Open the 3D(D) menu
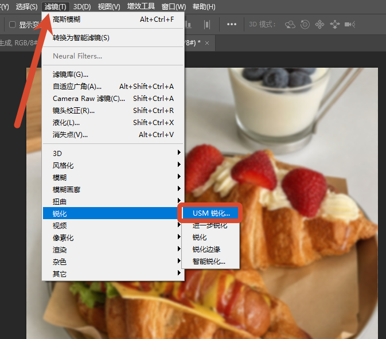The height and width of the screenshot is (339, 386). [x=82, y=7]
